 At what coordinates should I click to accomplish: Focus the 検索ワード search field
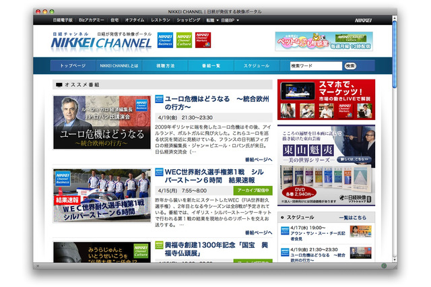[x=316, y=66]
